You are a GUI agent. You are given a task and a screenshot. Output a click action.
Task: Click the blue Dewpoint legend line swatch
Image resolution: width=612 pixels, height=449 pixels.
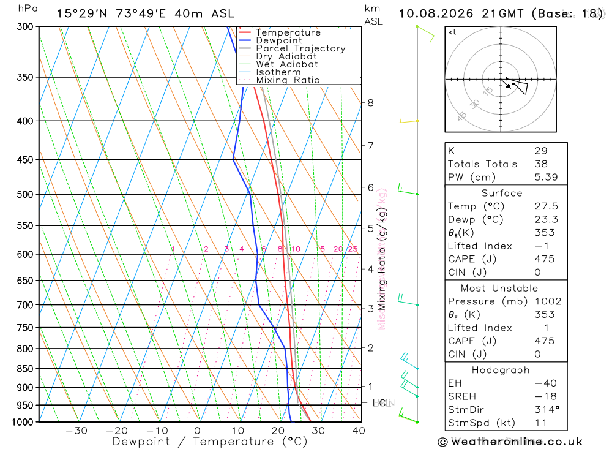(x=245, y=40)
